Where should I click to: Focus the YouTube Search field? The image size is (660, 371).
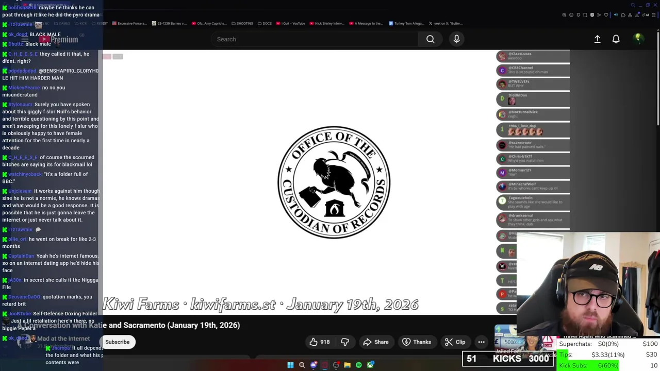click(315, 39)
